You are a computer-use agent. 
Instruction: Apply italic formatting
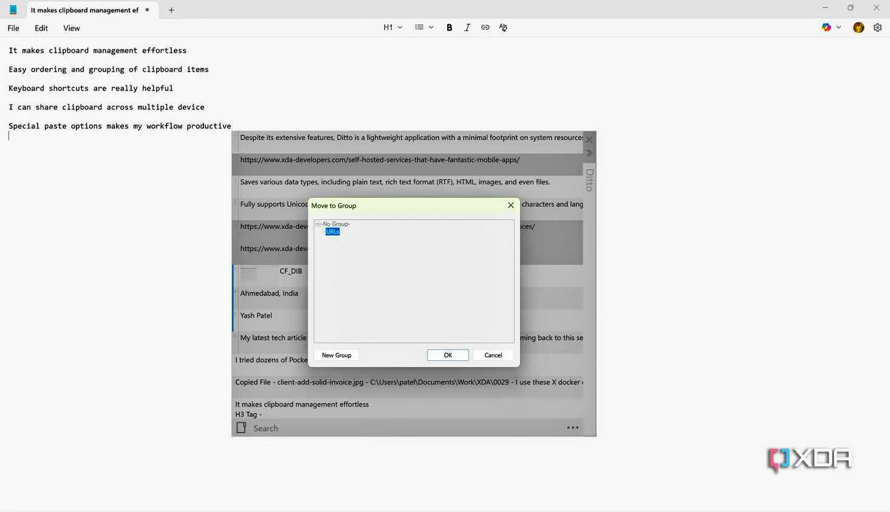[467, 27]
